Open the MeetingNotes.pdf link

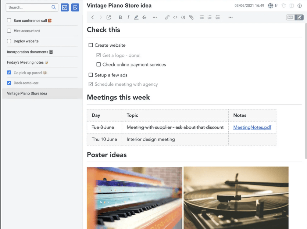pyautogui.click(x=252, y=127)
